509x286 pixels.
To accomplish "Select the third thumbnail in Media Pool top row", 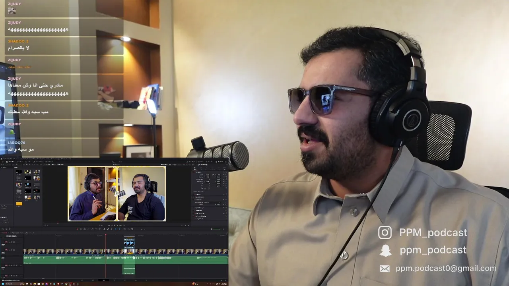I will click(x=37, y=172).
